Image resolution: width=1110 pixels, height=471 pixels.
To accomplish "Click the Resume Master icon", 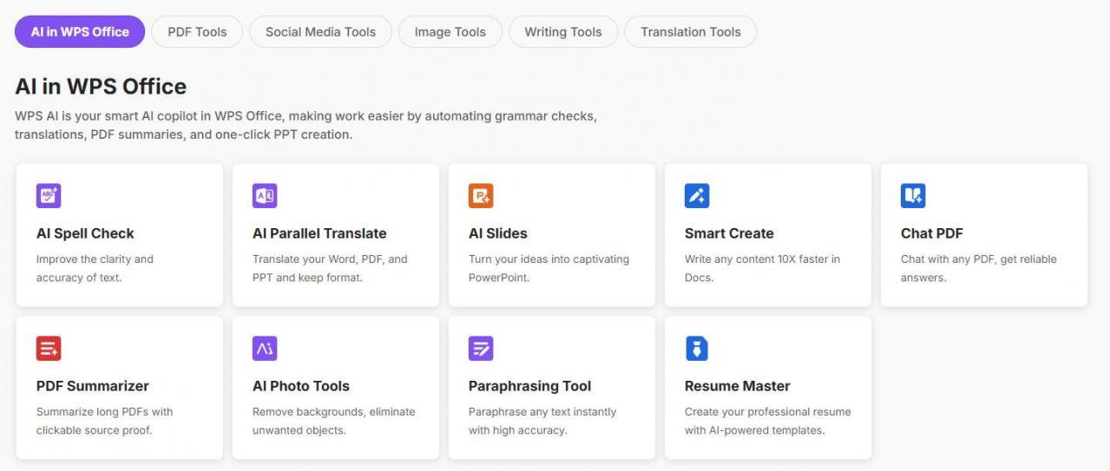I will (697, 349).
